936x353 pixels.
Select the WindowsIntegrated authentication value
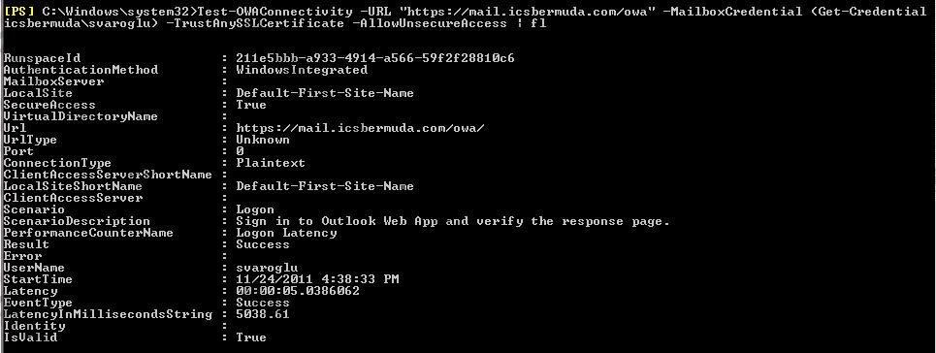(x=302, y=70)
